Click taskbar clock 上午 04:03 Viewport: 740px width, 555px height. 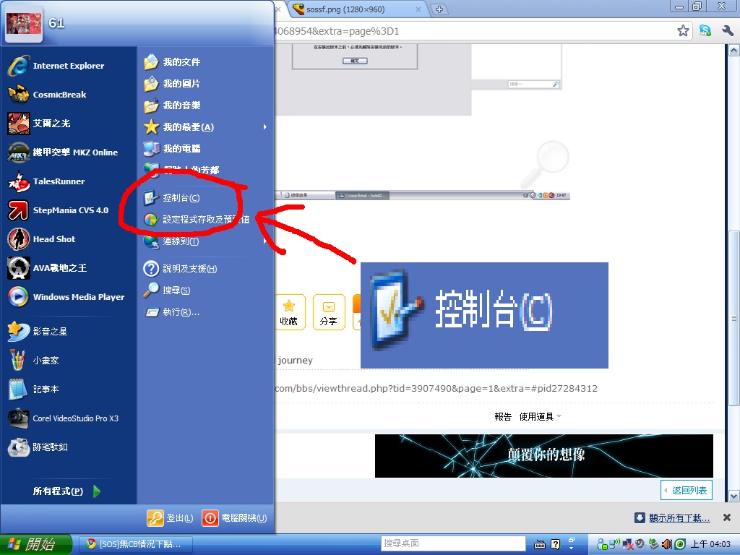coord(711,544)
